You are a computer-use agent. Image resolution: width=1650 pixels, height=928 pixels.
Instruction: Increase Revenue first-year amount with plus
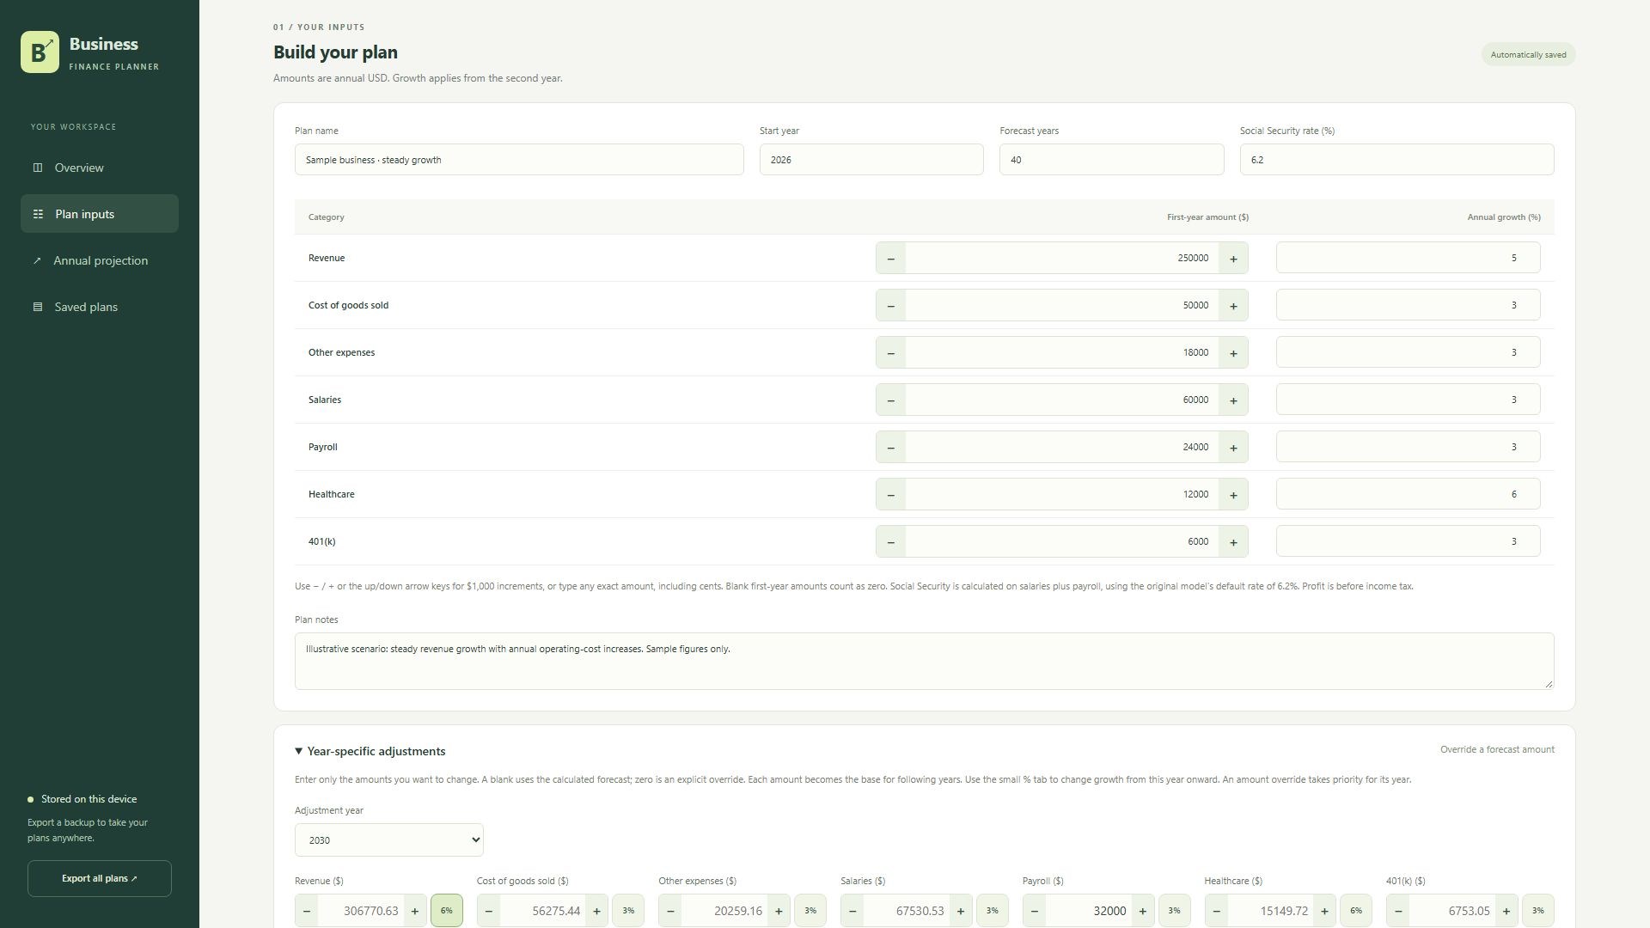(1233, 259)
